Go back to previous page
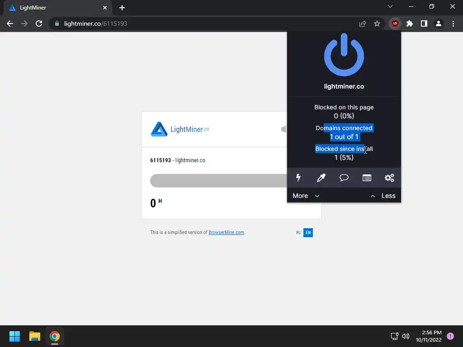This screenshot has width=463, height=347. [10, 23]
